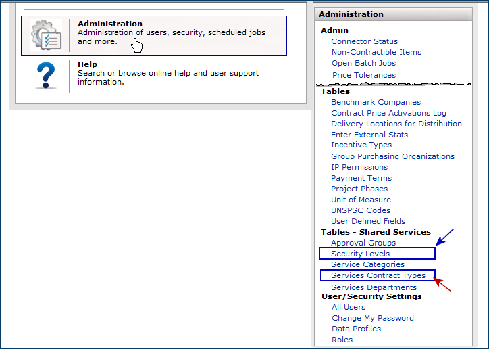Image resolution: width=489 pixels, height=349 pixels.
Task: Open the Roles settings link
Action: point(342,340)
